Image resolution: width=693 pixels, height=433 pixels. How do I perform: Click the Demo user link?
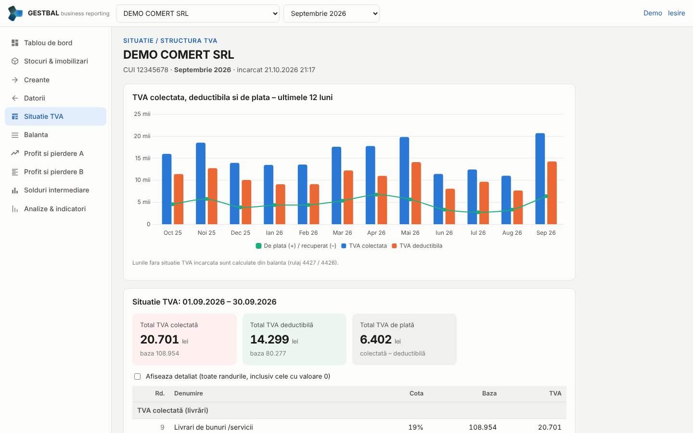point(653,13)
